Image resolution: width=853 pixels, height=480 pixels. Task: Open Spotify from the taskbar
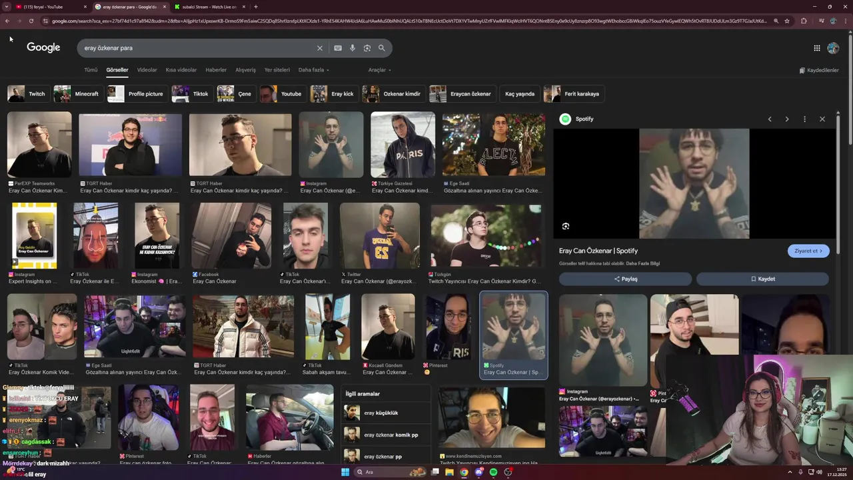493,472
